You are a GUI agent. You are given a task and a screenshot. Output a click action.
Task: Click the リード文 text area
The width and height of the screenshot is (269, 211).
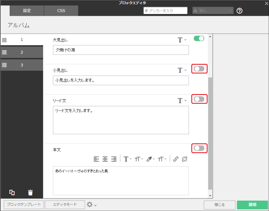tap(121, 120)
